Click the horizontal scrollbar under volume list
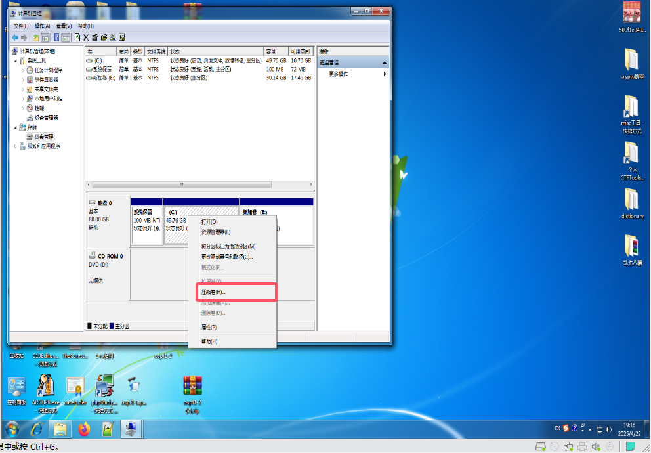This screenshot has height=453, width=651. point(197,185)
